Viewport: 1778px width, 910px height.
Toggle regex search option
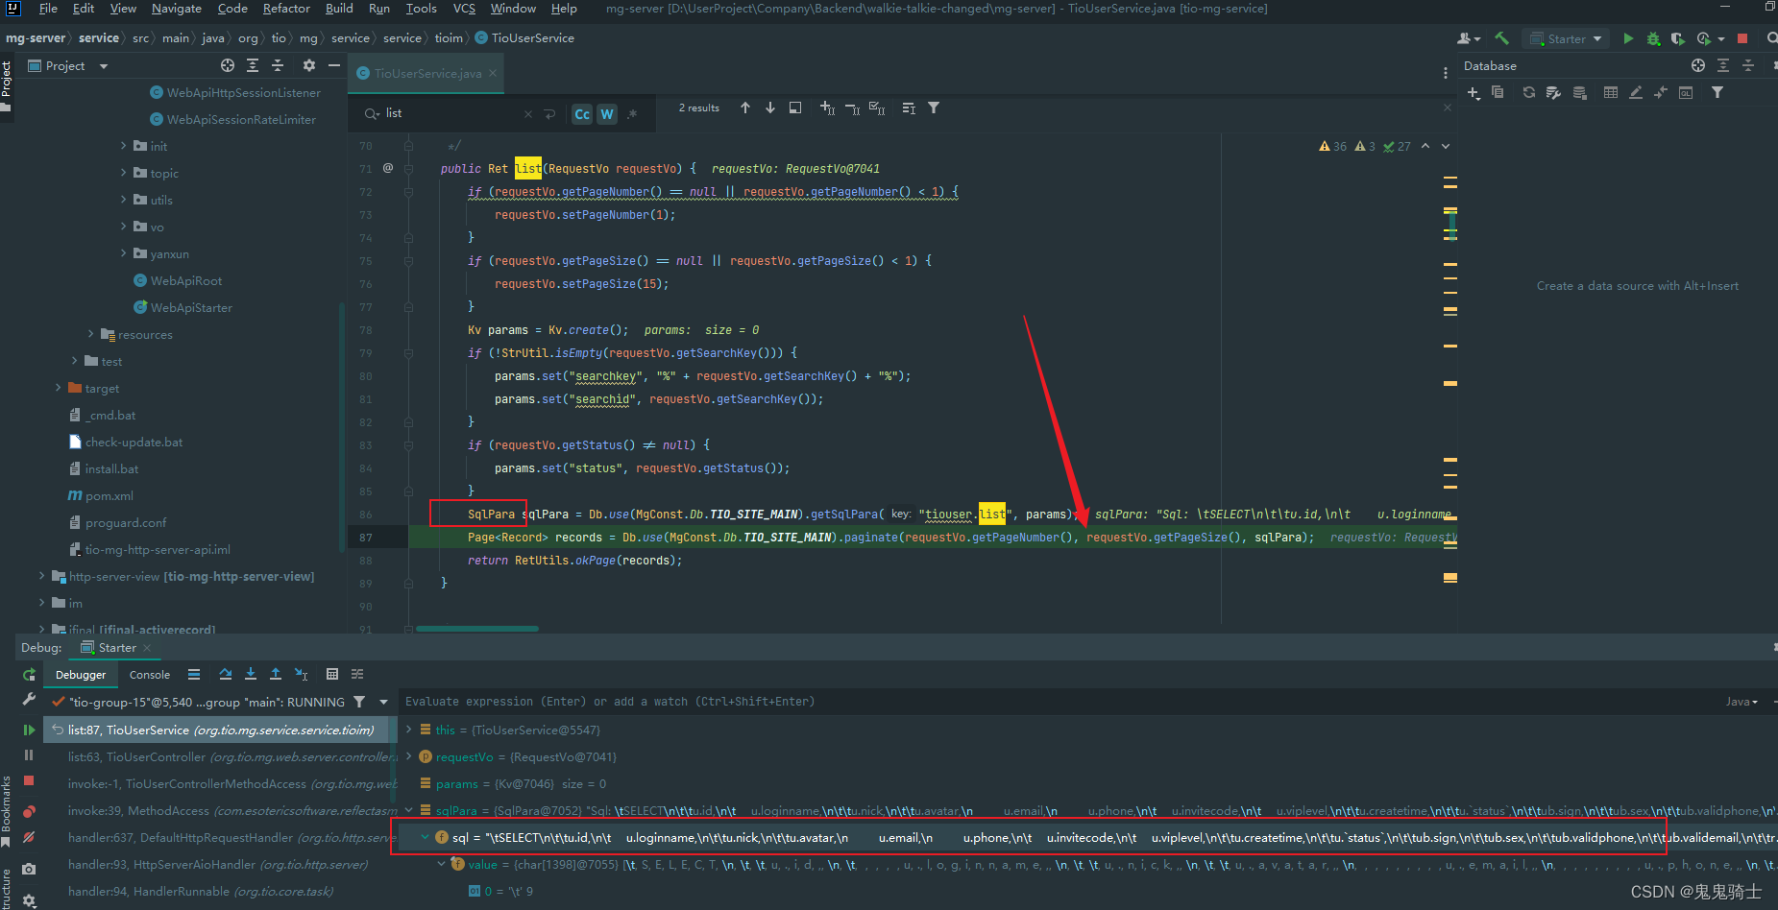pos(632,114)
